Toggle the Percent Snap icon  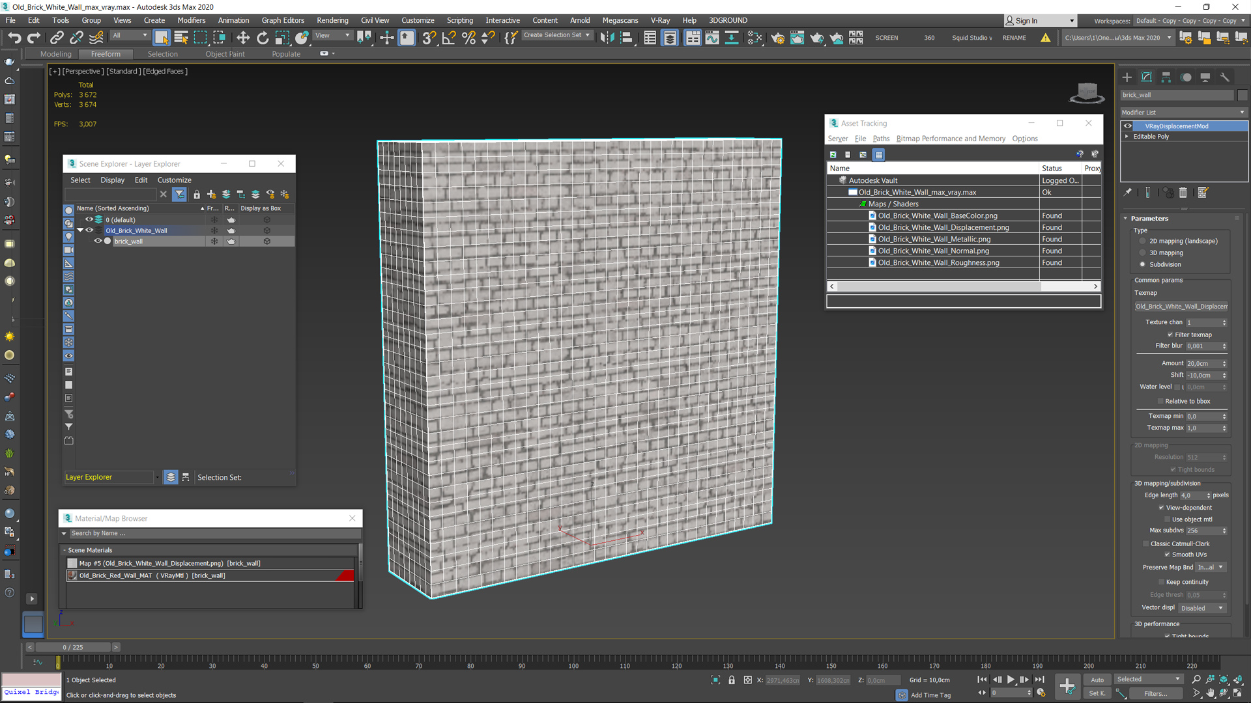point(468,38)
